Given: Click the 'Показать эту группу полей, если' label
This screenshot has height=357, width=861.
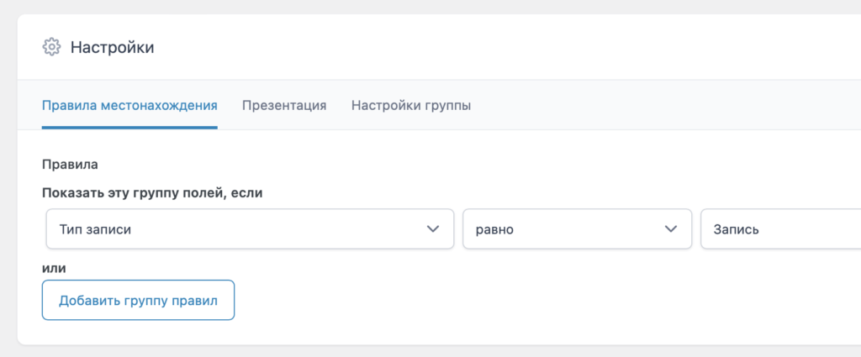Looking at the screenshot, I should click(153, 192).
